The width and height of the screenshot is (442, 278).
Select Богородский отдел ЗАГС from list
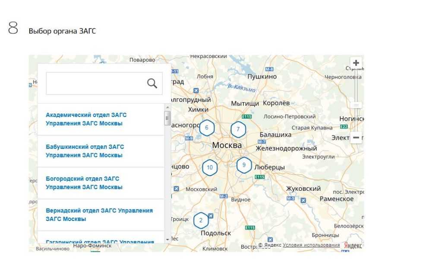pos(84,183)
